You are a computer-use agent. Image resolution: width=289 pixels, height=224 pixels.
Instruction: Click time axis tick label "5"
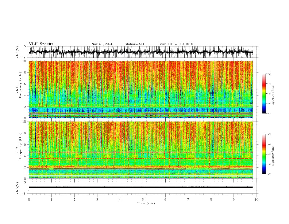[x=143, y=199]
